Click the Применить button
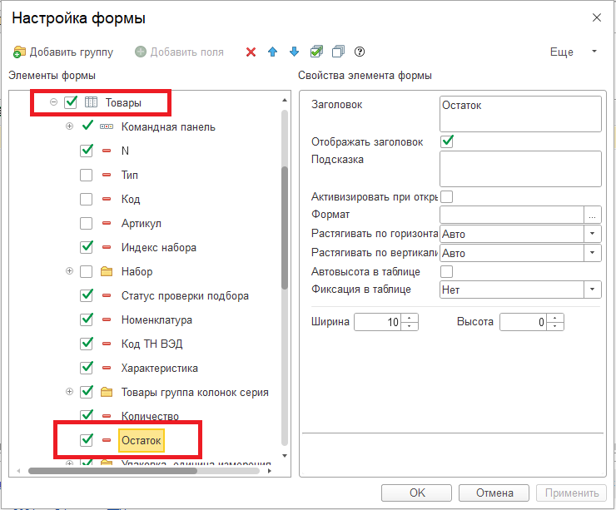This screenshot has height=510, width=616. 572,493
